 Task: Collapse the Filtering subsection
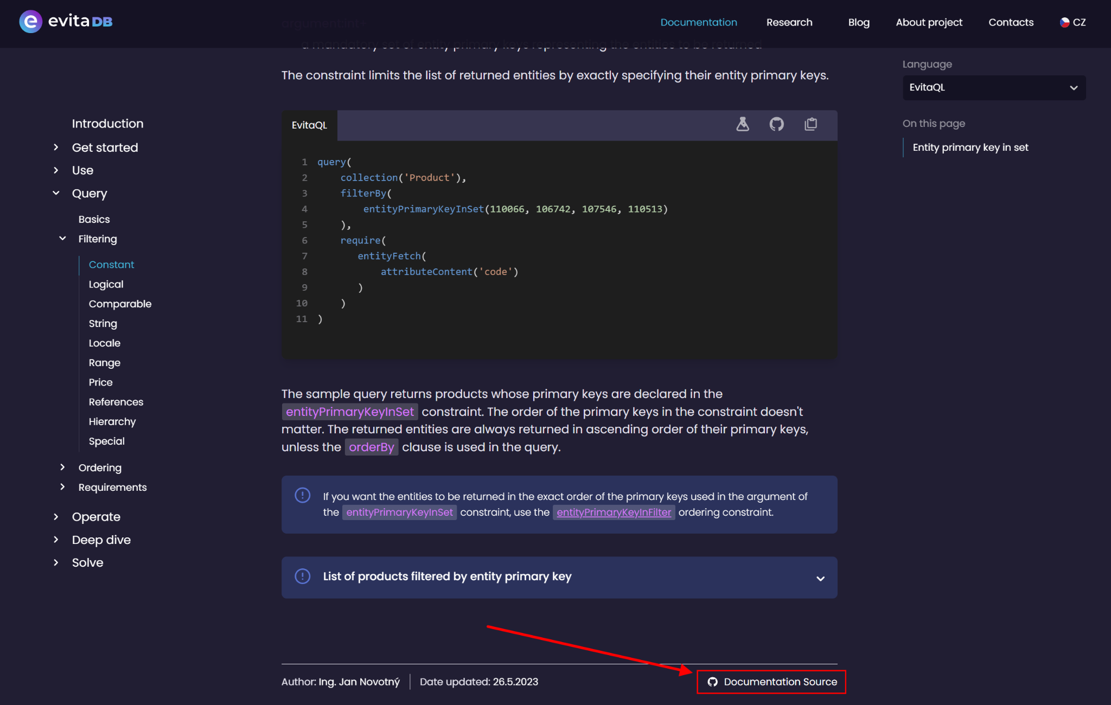pyautogui.click(x=62, y=239)
